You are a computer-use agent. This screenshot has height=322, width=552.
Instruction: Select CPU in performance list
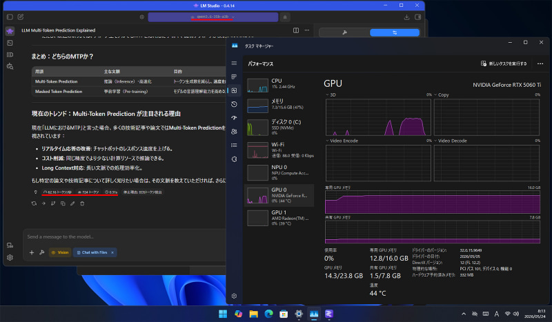tap(279, 85)
